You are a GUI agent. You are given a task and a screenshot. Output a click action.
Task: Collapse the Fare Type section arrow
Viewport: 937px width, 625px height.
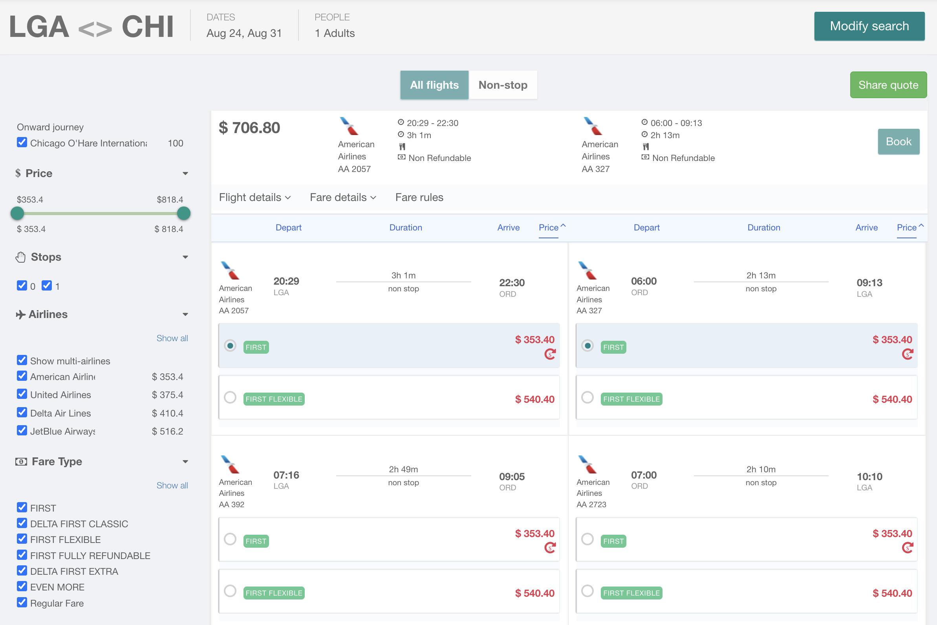tap(185, 462)
